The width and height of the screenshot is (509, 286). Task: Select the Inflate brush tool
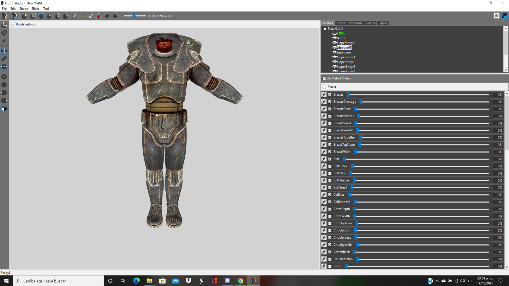pyautogui.click(x=41, y=16)
